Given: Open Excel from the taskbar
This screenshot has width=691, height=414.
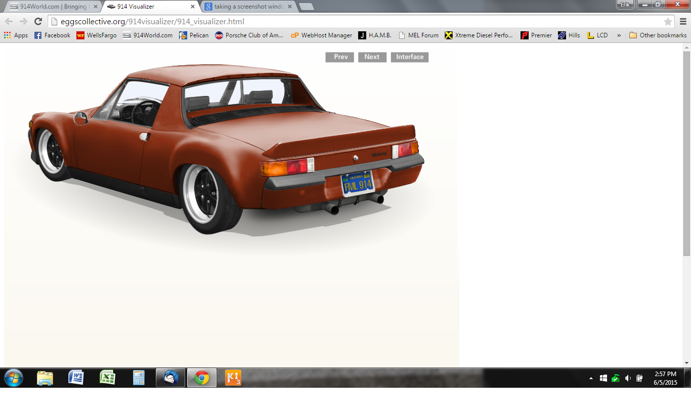Looking at the screenshot, I should point(107,378).
